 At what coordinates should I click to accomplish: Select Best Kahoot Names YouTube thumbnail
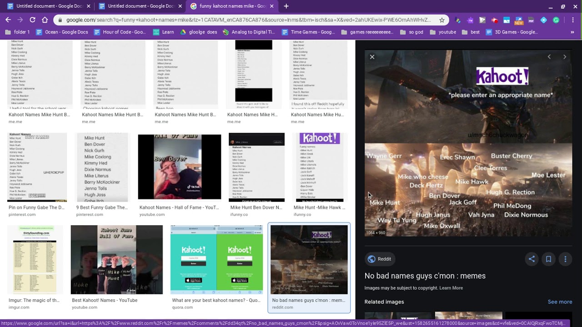click(116, 260)
